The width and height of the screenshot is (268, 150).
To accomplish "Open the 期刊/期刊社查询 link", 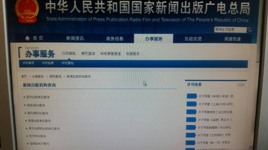I will pos(38,113).
